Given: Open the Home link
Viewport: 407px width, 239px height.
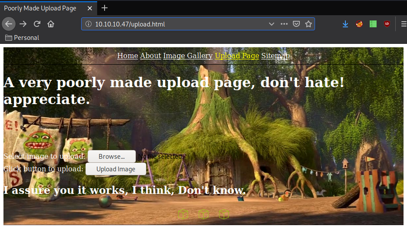Looking at the screenshot, I should point(128,56).
